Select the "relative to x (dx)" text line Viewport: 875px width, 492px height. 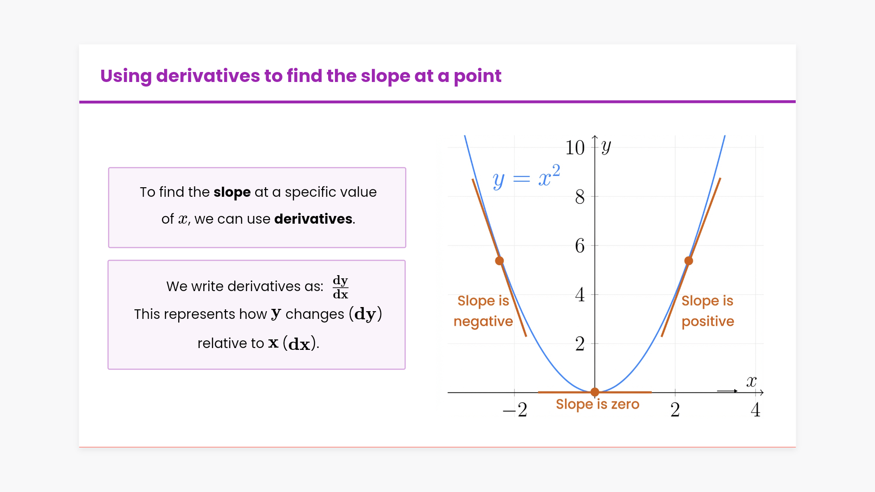click(258, 343)
